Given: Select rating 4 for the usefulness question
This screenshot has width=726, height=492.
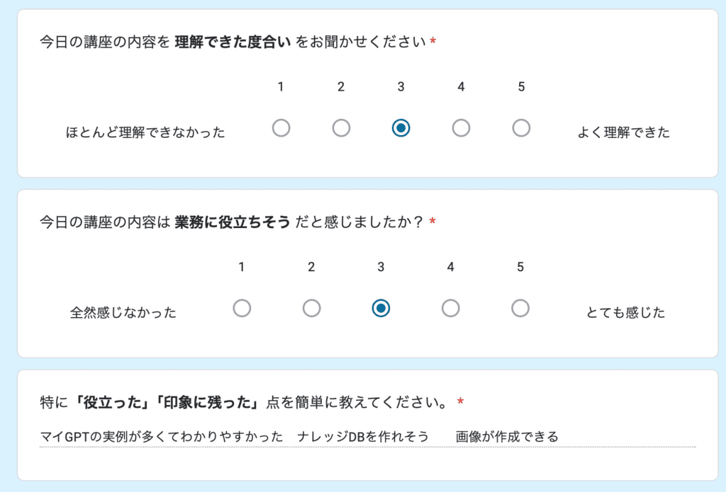Looking at the screenshot, I should pos(449,308).
